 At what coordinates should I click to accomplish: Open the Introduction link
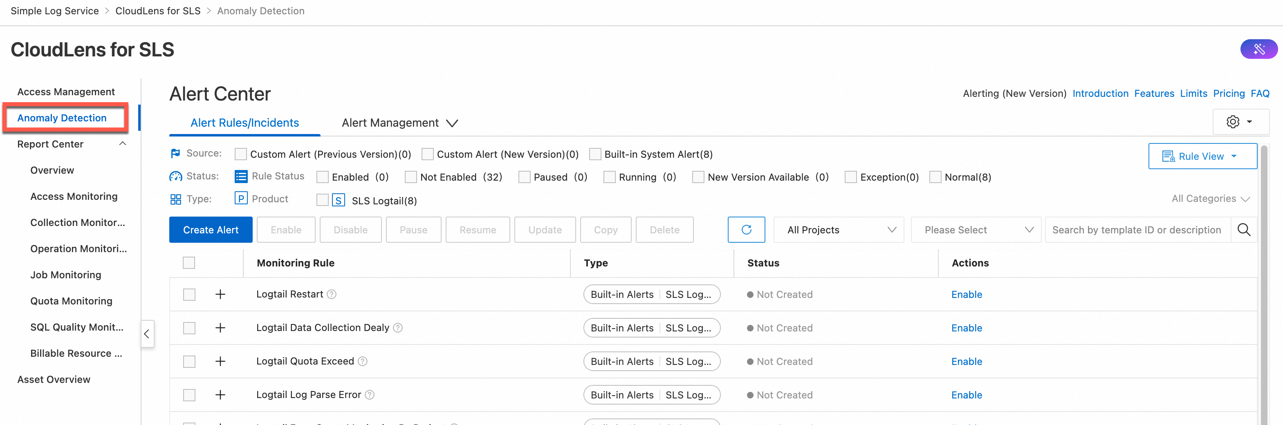[x=1100, y=94]
